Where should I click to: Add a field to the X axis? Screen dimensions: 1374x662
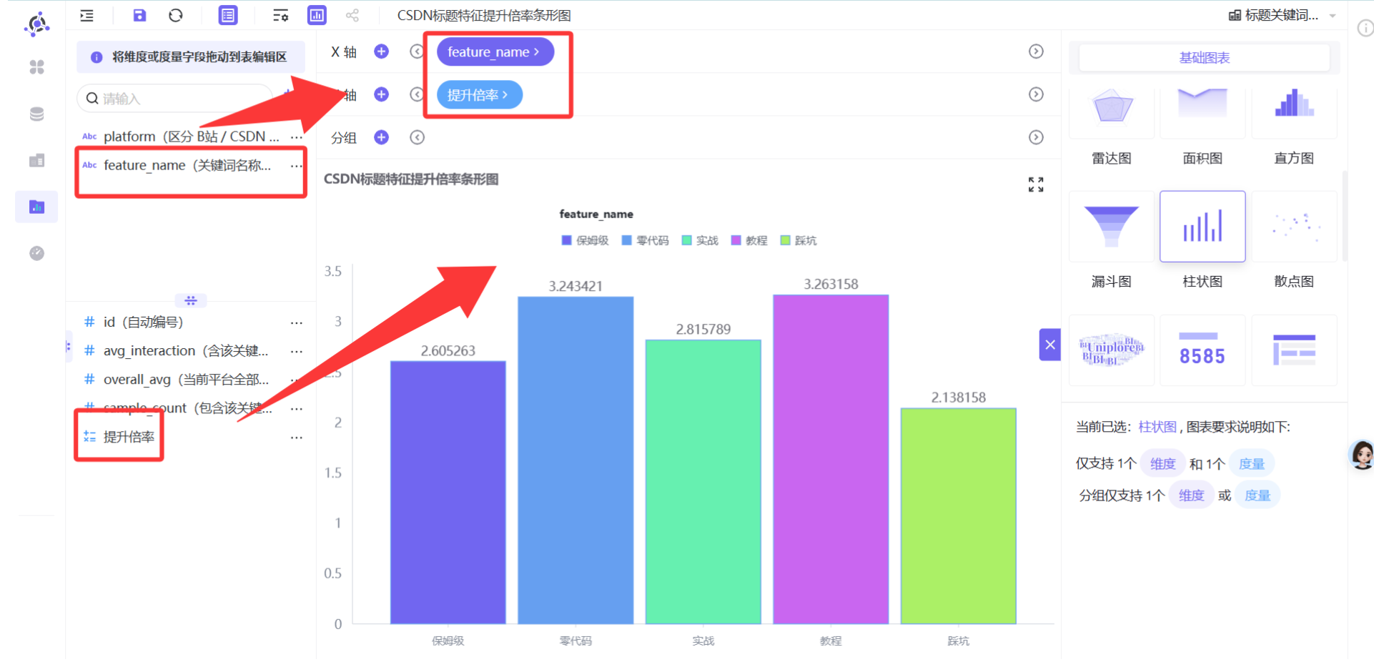[x=382, y=51]
